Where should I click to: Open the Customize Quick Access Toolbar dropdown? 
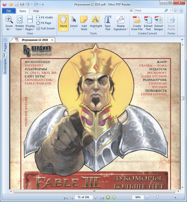[43, 4]
